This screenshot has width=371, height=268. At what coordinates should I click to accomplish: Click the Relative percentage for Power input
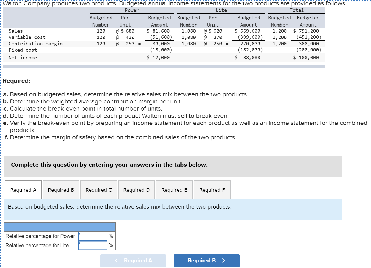point(93,236)
